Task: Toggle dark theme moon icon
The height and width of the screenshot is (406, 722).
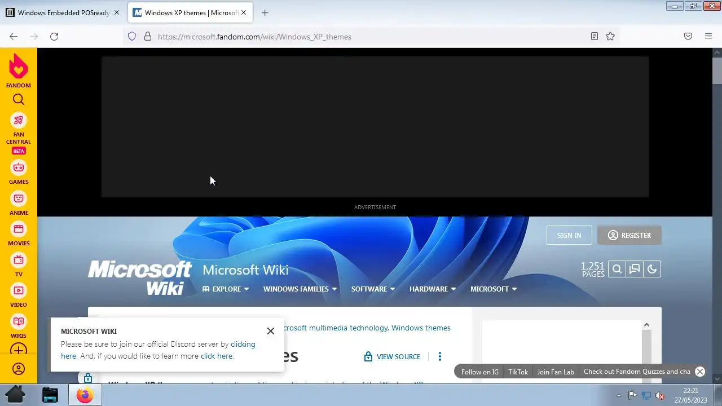Action: pos(652,270)
